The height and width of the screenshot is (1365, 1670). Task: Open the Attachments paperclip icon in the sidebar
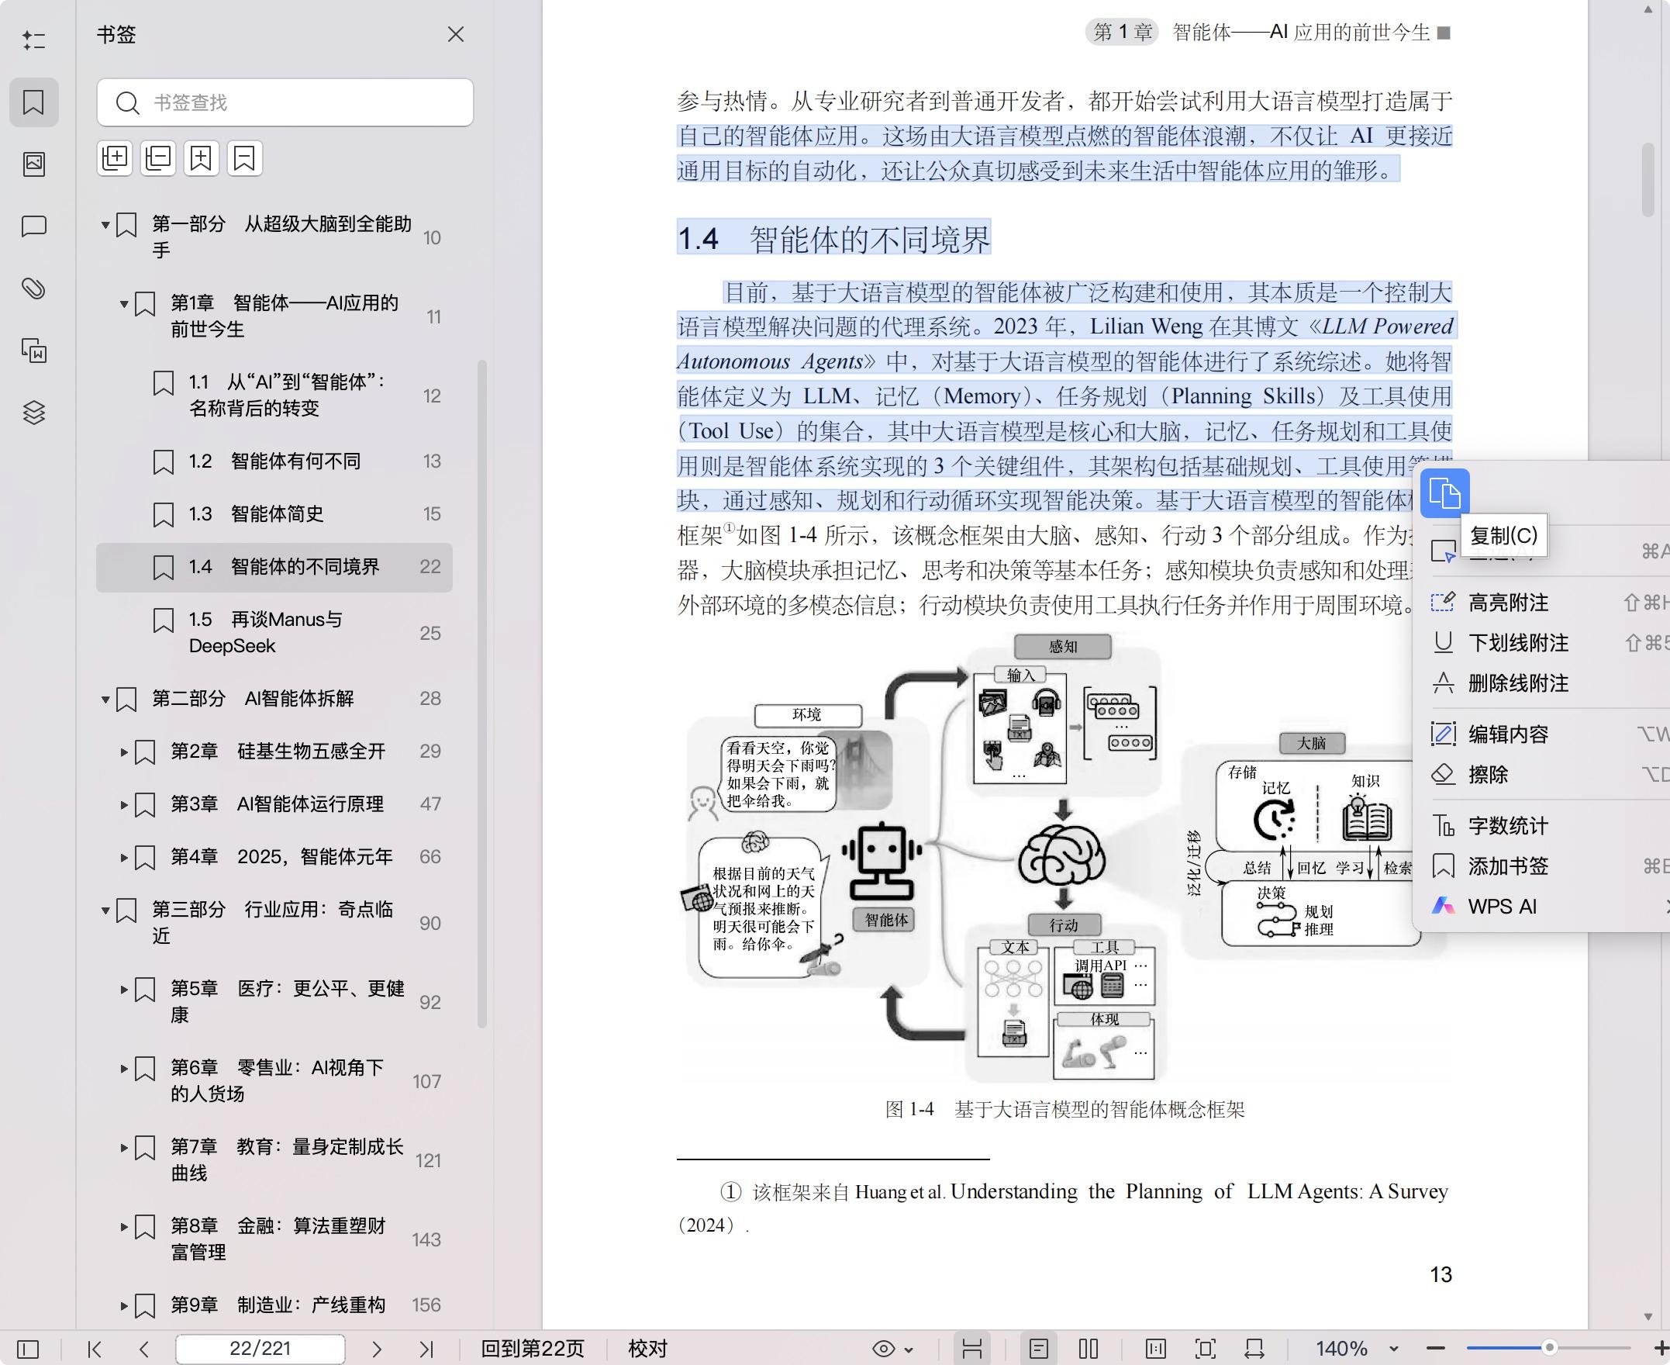(x=34, y=289)
